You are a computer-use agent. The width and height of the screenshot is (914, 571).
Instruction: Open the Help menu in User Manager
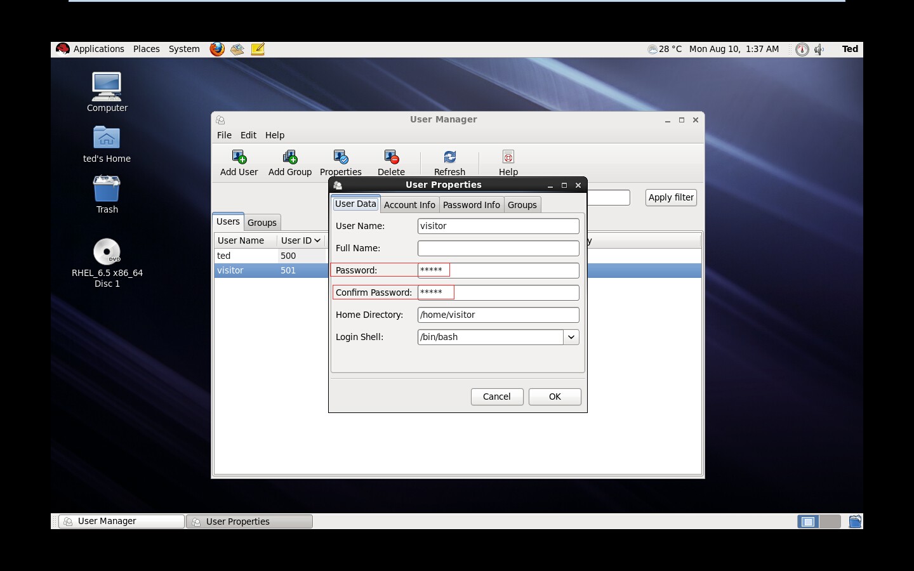[275, 135]
